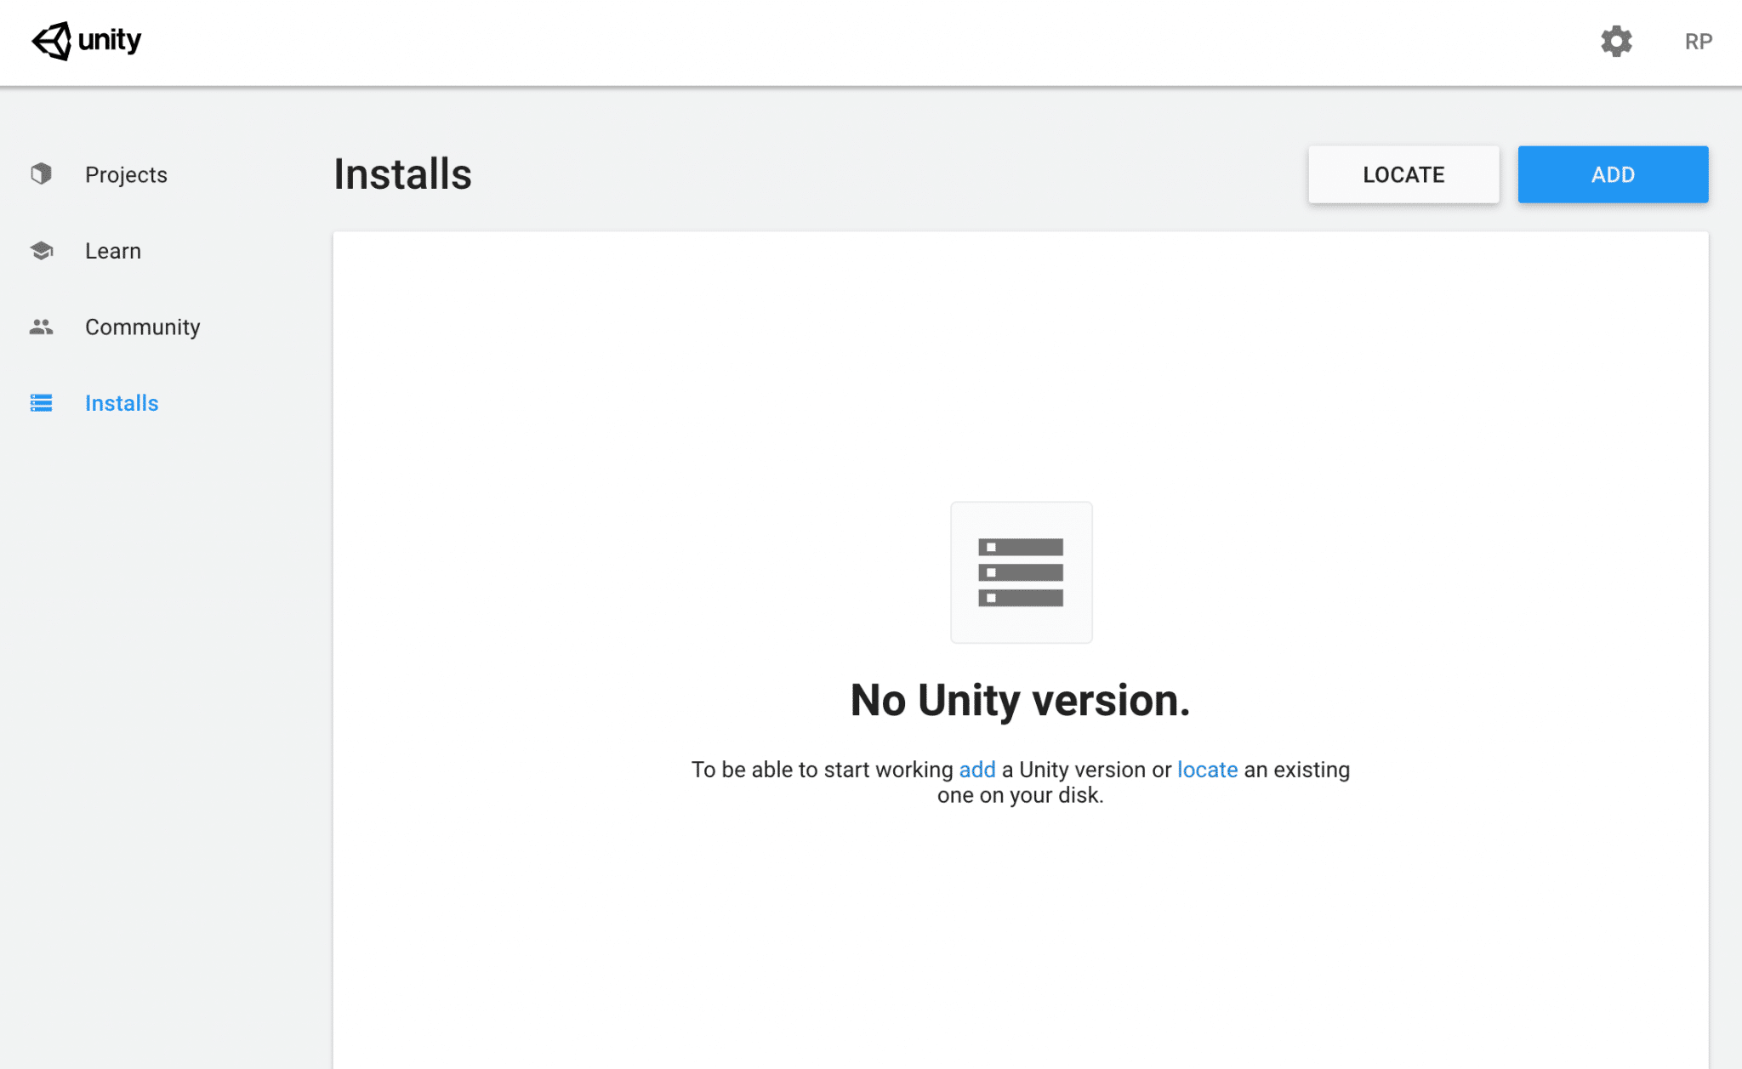Select the Learn sidebar icon
The image size is (1742, 1069).
(x=43, y=250)
